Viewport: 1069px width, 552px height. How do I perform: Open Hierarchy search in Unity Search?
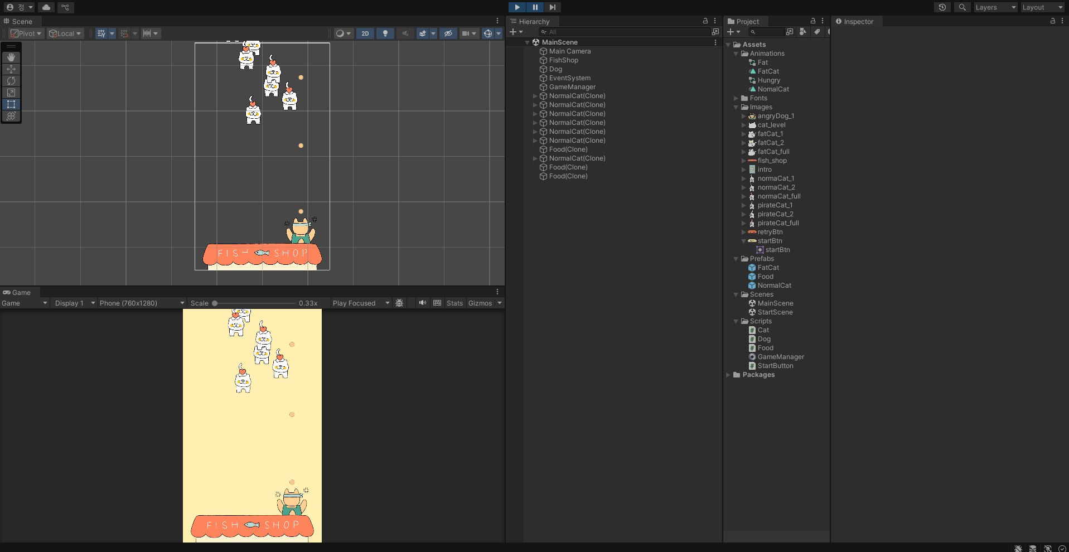click(x=715, y=32)
